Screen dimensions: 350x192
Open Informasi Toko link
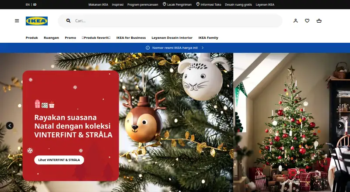tap(209, 4)
